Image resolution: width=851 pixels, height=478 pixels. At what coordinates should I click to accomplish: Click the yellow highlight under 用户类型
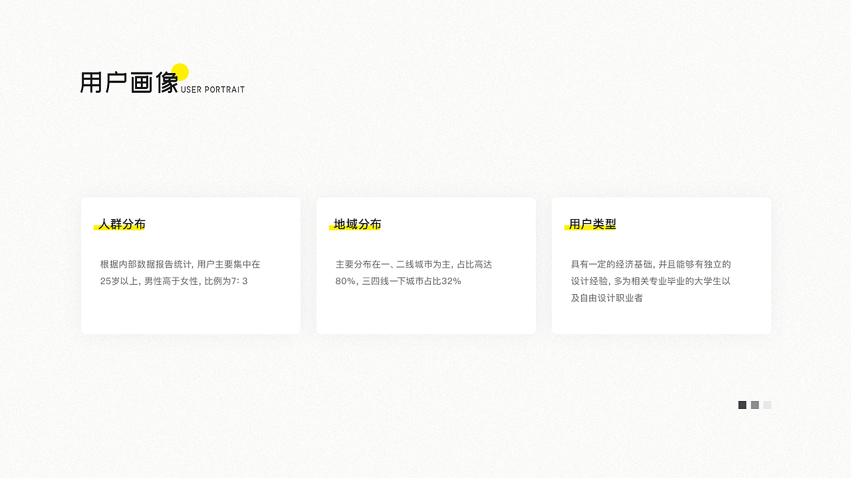[591, 230]
